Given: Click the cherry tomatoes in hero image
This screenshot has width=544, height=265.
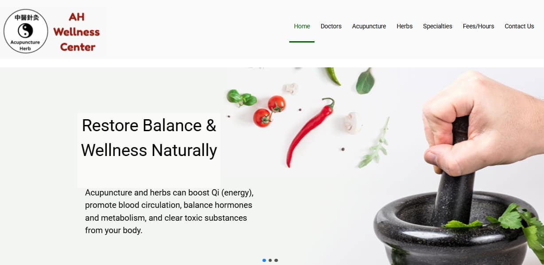Looking at the screenshot, I should pos(269,111).
